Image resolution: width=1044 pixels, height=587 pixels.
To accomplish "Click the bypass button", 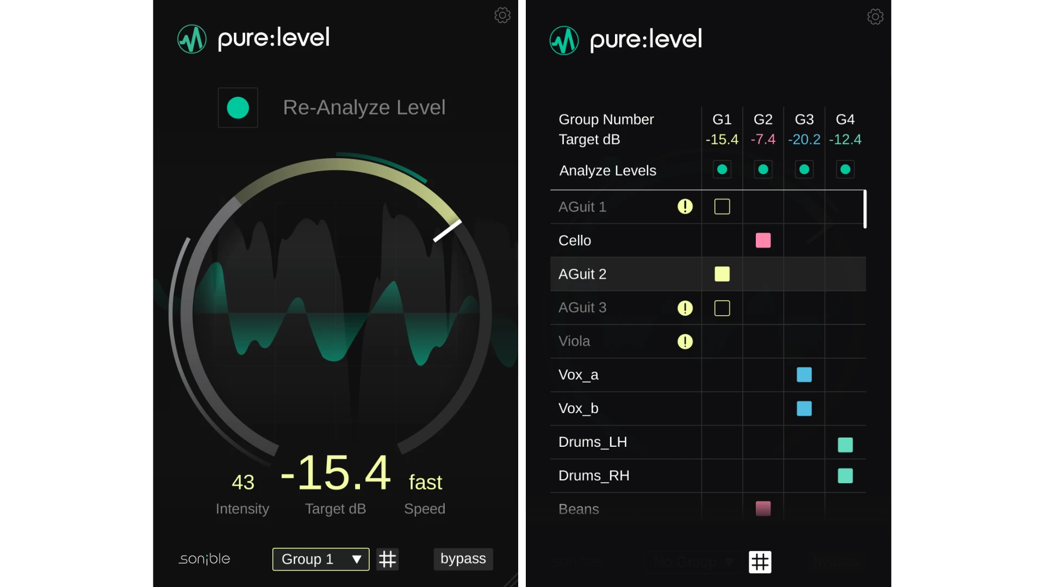I will click(463, 559).
